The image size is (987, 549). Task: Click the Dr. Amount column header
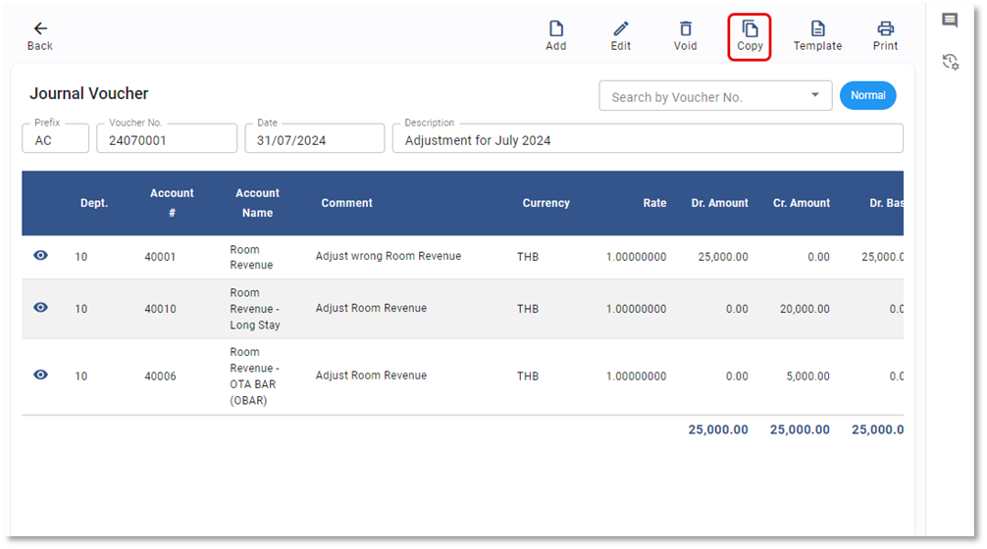pyautogui.click(x=718, y=203)
